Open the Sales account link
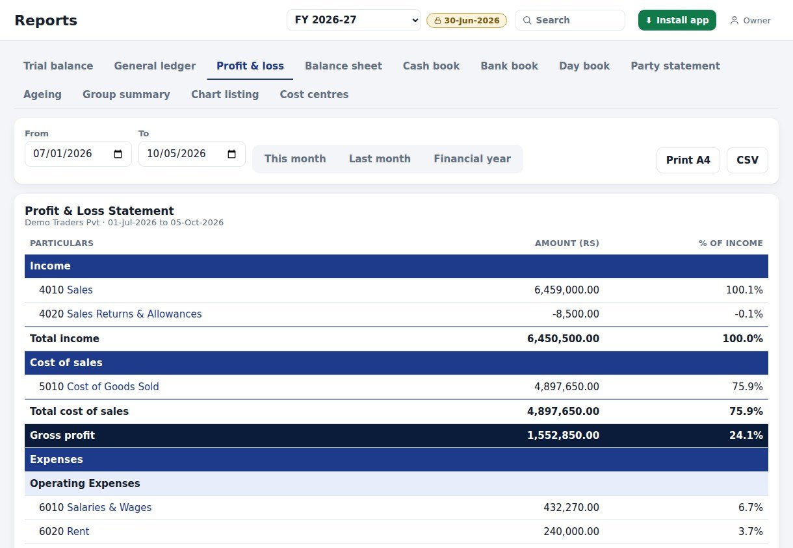 [x=80, y=290]
